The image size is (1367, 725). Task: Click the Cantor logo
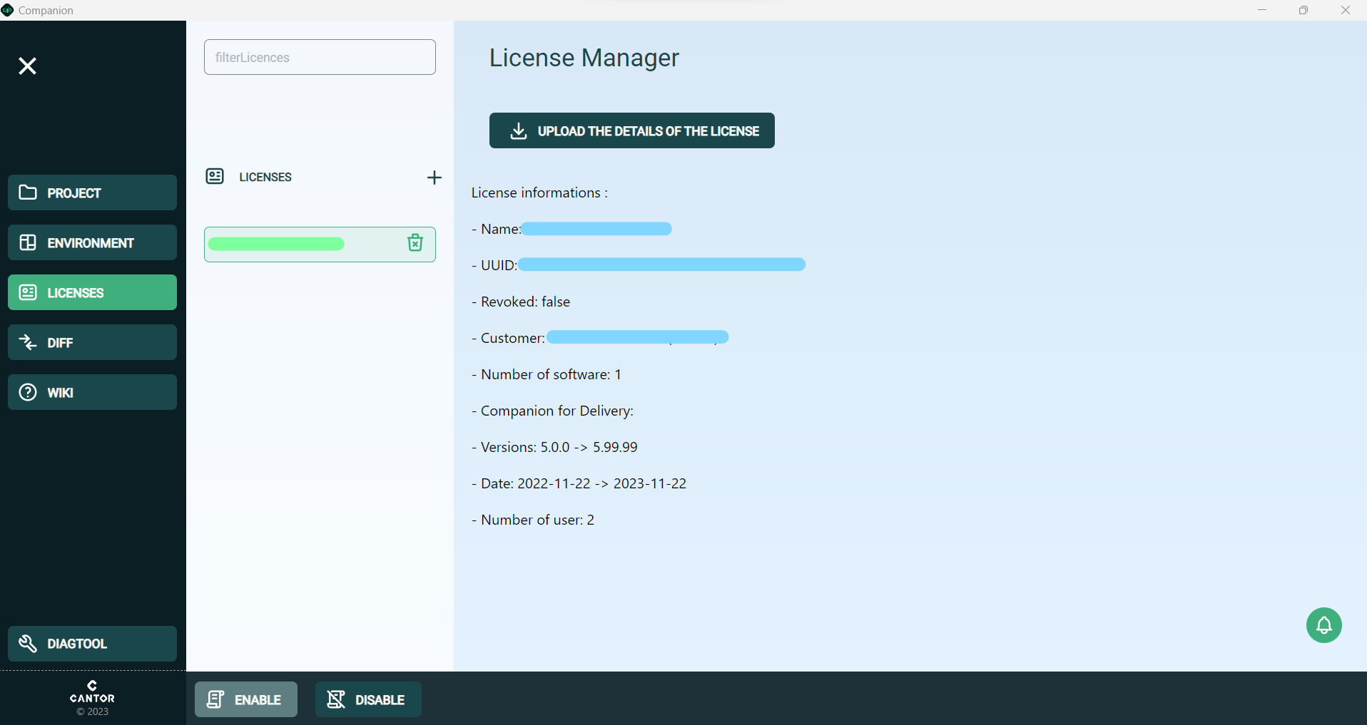tap(92, 692)
